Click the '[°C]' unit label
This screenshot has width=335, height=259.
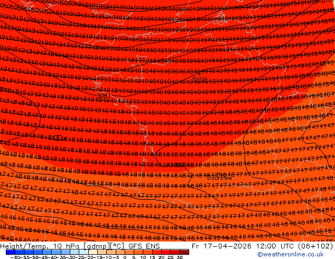(117, 246)
